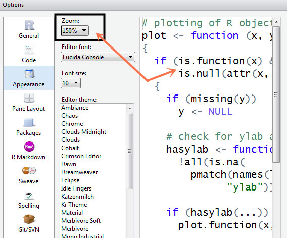Click the theme list scrollbar thumb

pyautogui.click(x=130, y=151)
